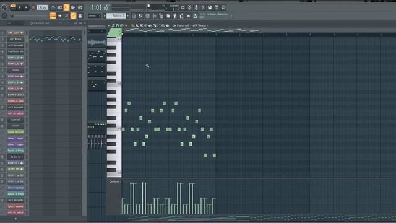Click the microphone icon in top toolbar
This screenshot has height=223, width=396.
click(196, 7)
